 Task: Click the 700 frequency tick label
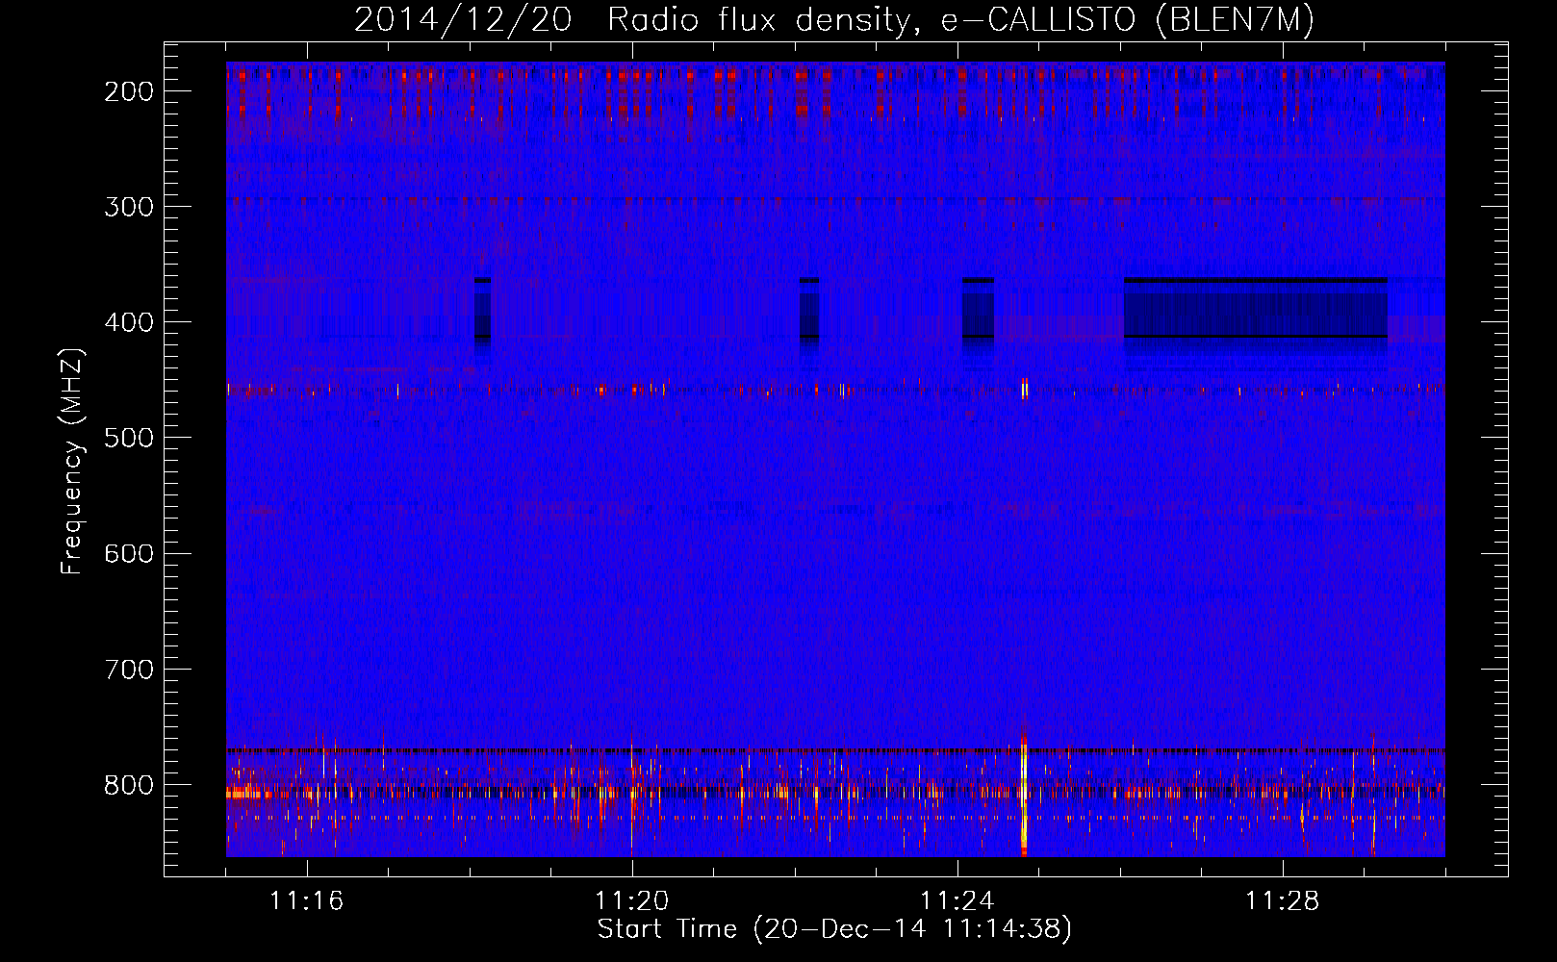point(128,669)
